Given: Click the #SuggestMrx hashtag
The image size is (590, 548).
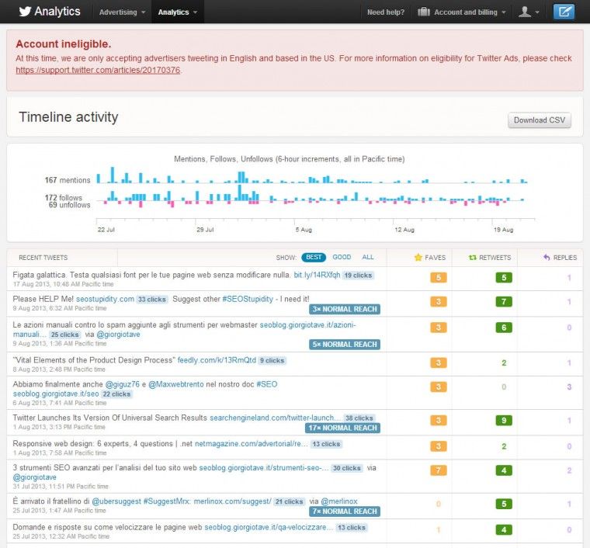Looking at the screenshot, I should pos(168,501).
